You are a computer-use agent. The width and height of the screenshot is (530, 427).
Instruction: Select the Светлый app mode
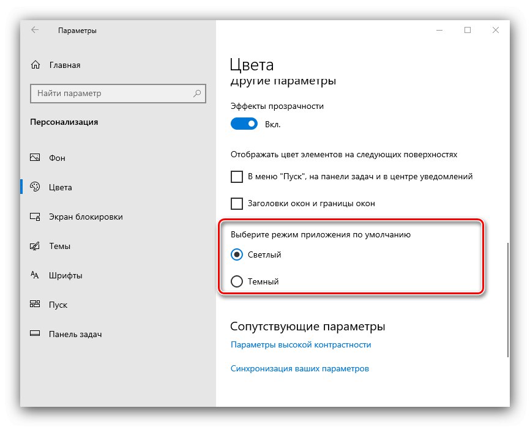pyautogui.click(x=237, y=254)
